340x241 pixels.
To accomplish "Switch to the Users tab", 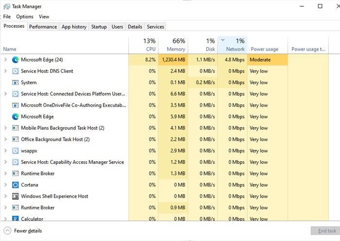I will [118, 27].
